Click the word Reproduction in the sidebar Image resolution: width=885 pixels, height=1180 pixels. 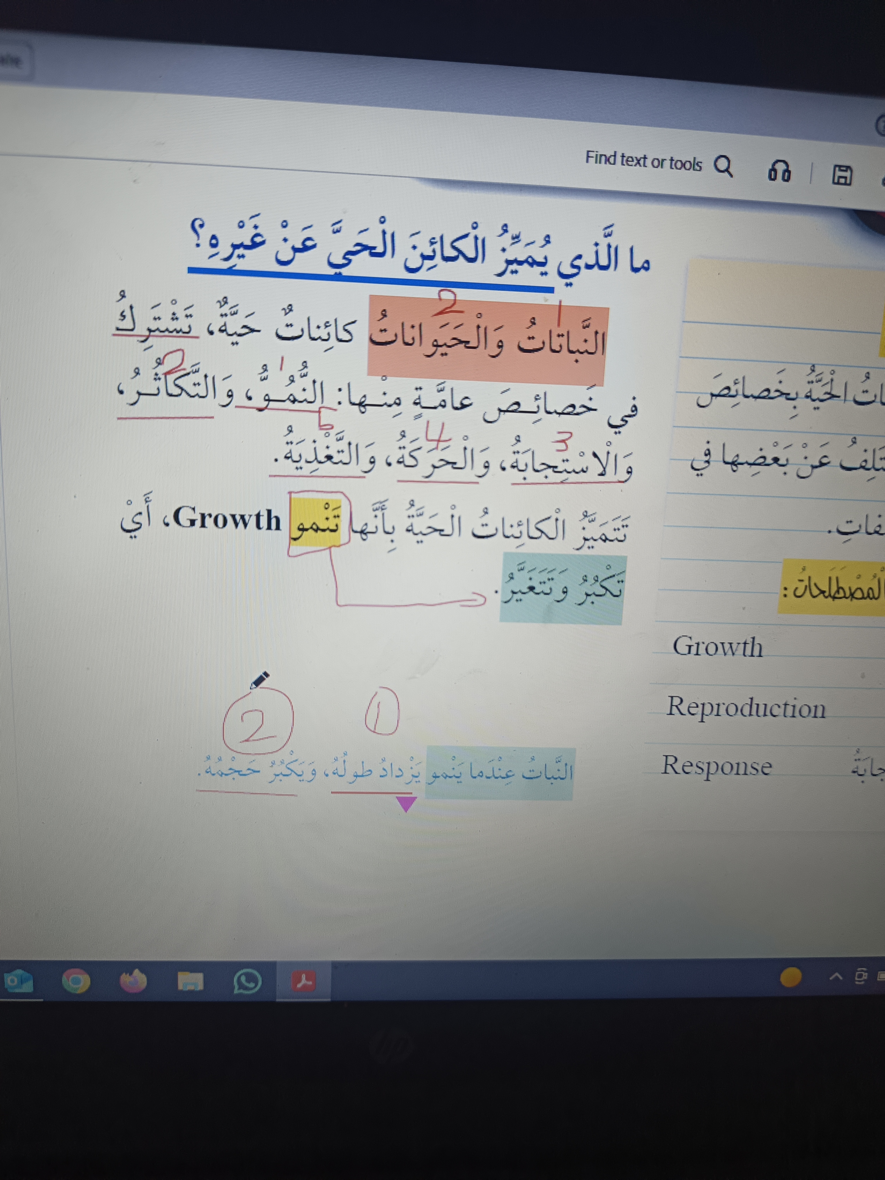point(746,707)
